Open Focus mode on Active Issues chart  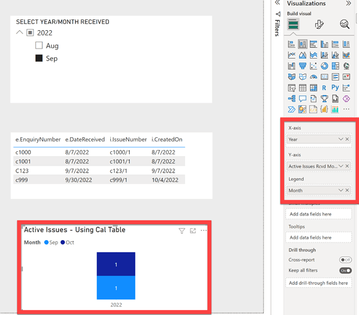pos(193,231)
